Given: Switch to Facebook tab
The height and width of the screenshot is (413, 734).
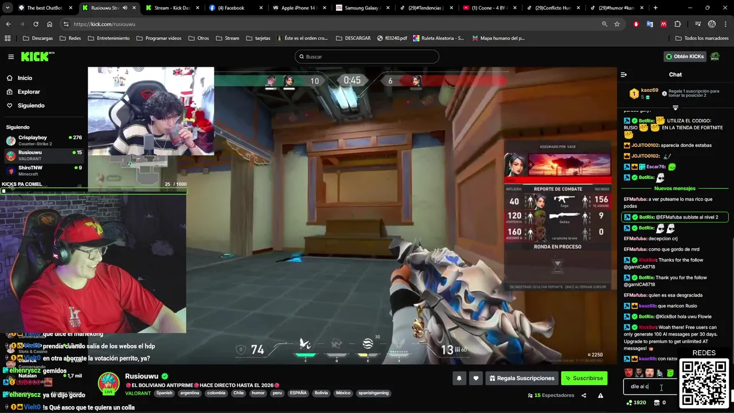Looking at the screenshot, I should point(235,8).
